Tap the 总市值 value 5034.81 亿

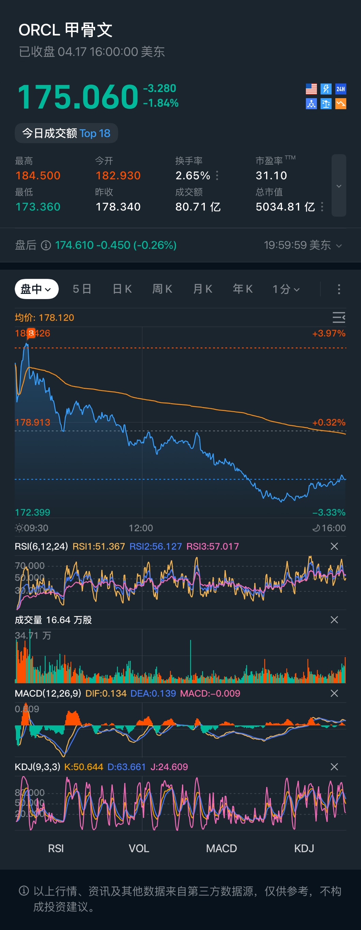(x=285, y=207)
